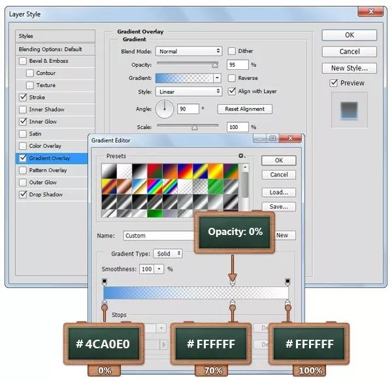Select the Copper gradient preset
The height and width of the screenshot is (381, 392).
(x=125, y=187)
